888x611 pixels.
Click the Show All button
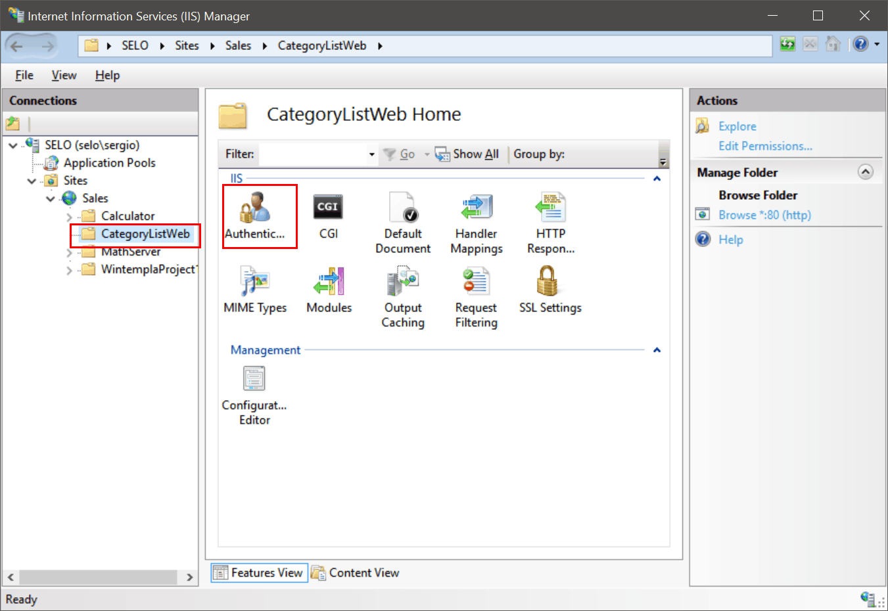(467, 154)
